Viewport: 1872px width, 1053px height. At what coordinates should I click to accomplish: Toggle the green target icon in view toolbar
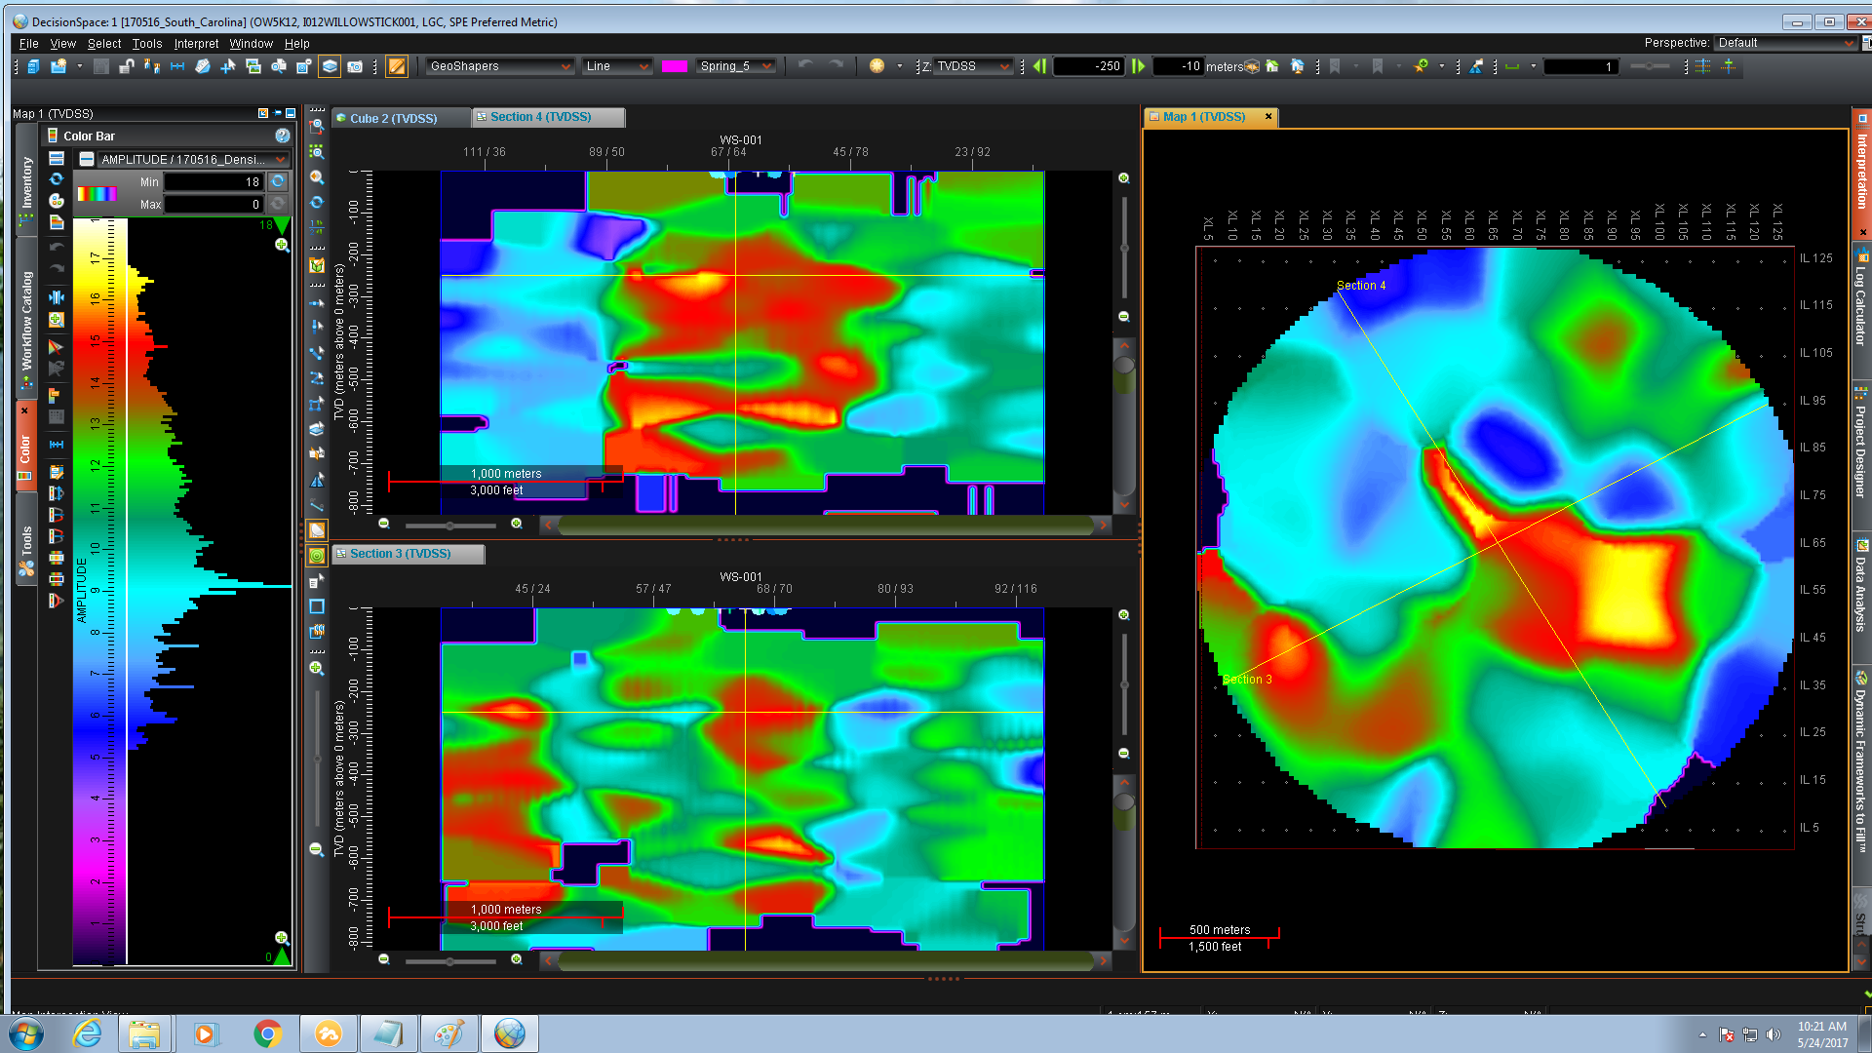tap(317, 556)
